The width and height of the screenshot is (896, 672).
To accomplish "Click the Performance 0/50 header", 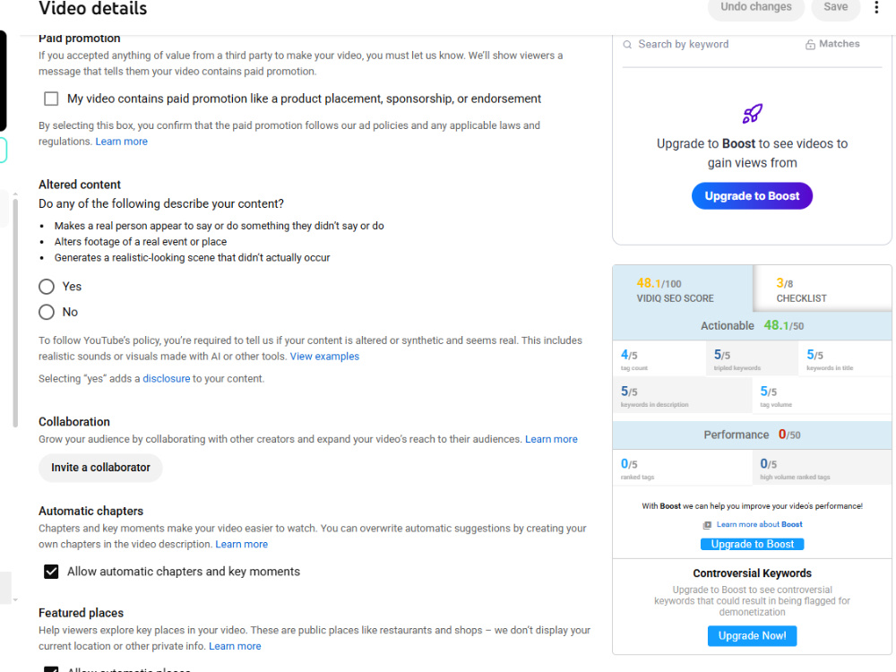I will [752, 435].
